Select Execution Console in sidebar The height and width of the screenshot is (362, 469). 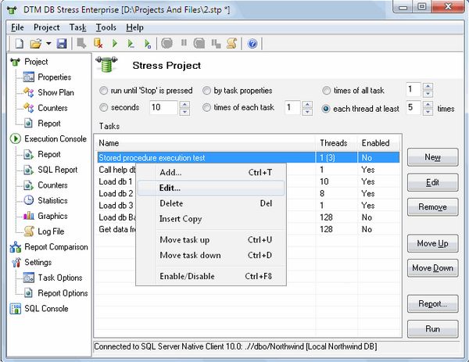click(x=55, y=139)
